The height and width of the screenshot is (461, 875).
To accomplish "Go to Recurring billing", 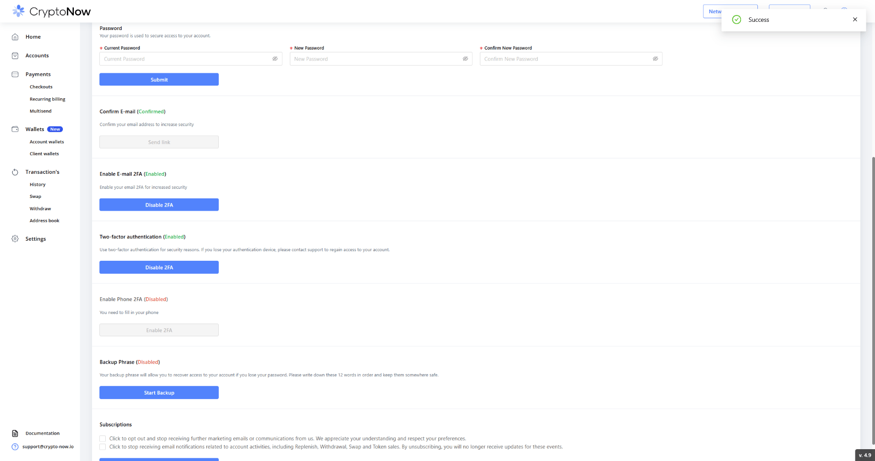I will [47, 99].
